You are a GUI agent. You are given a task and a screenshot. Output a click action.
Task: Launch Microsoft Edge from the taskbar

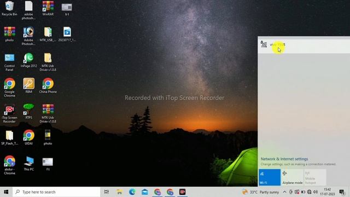click(132, 192)
